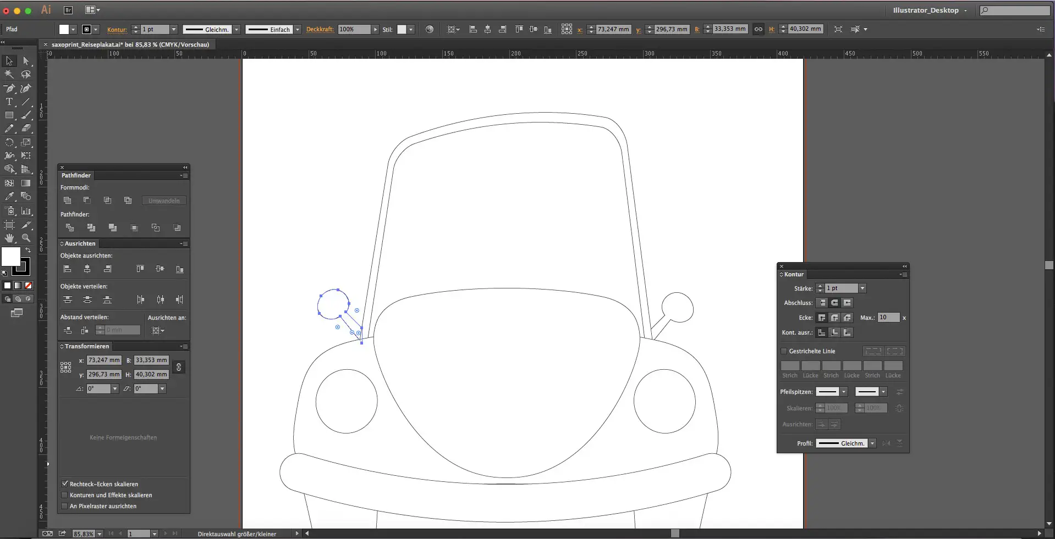This screenshot has width=1055, height=539.
Task: Enable the Gestrichelte Linie checkbox
Action: (784, 351)
